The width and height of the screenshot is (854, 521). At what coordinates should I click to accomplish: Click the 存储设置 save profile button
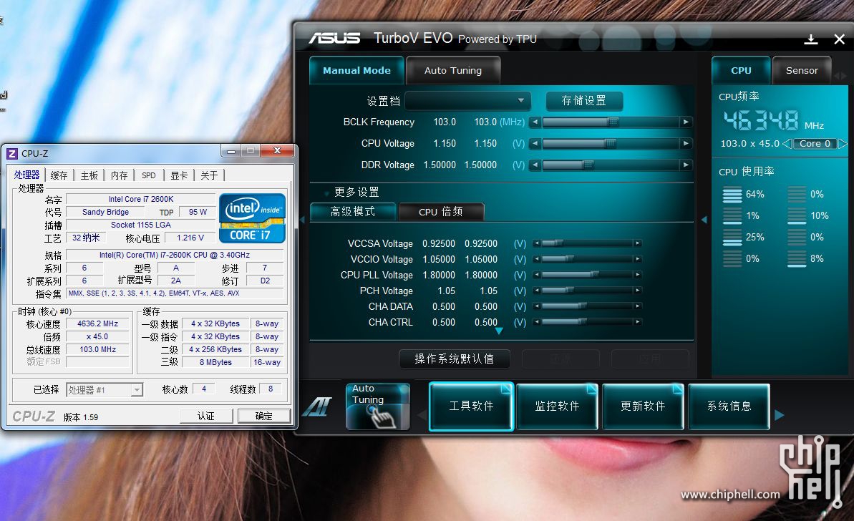(583, 101)
